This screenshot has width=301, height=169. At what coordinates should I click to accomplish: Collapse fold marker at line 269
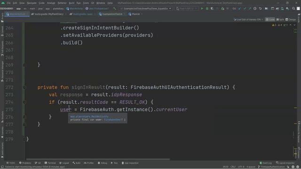[24, 65]
